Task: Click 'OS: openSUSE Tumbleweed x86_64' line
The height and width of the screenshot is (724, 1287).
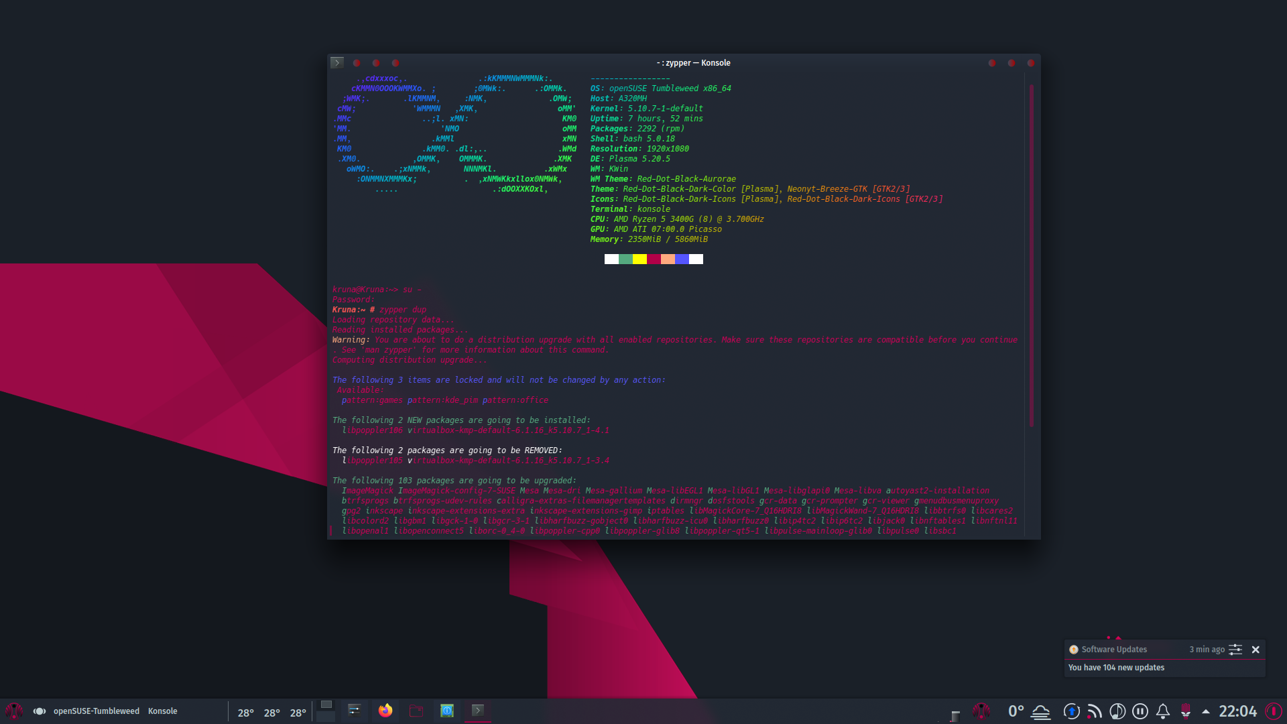Action: [660, 88]
